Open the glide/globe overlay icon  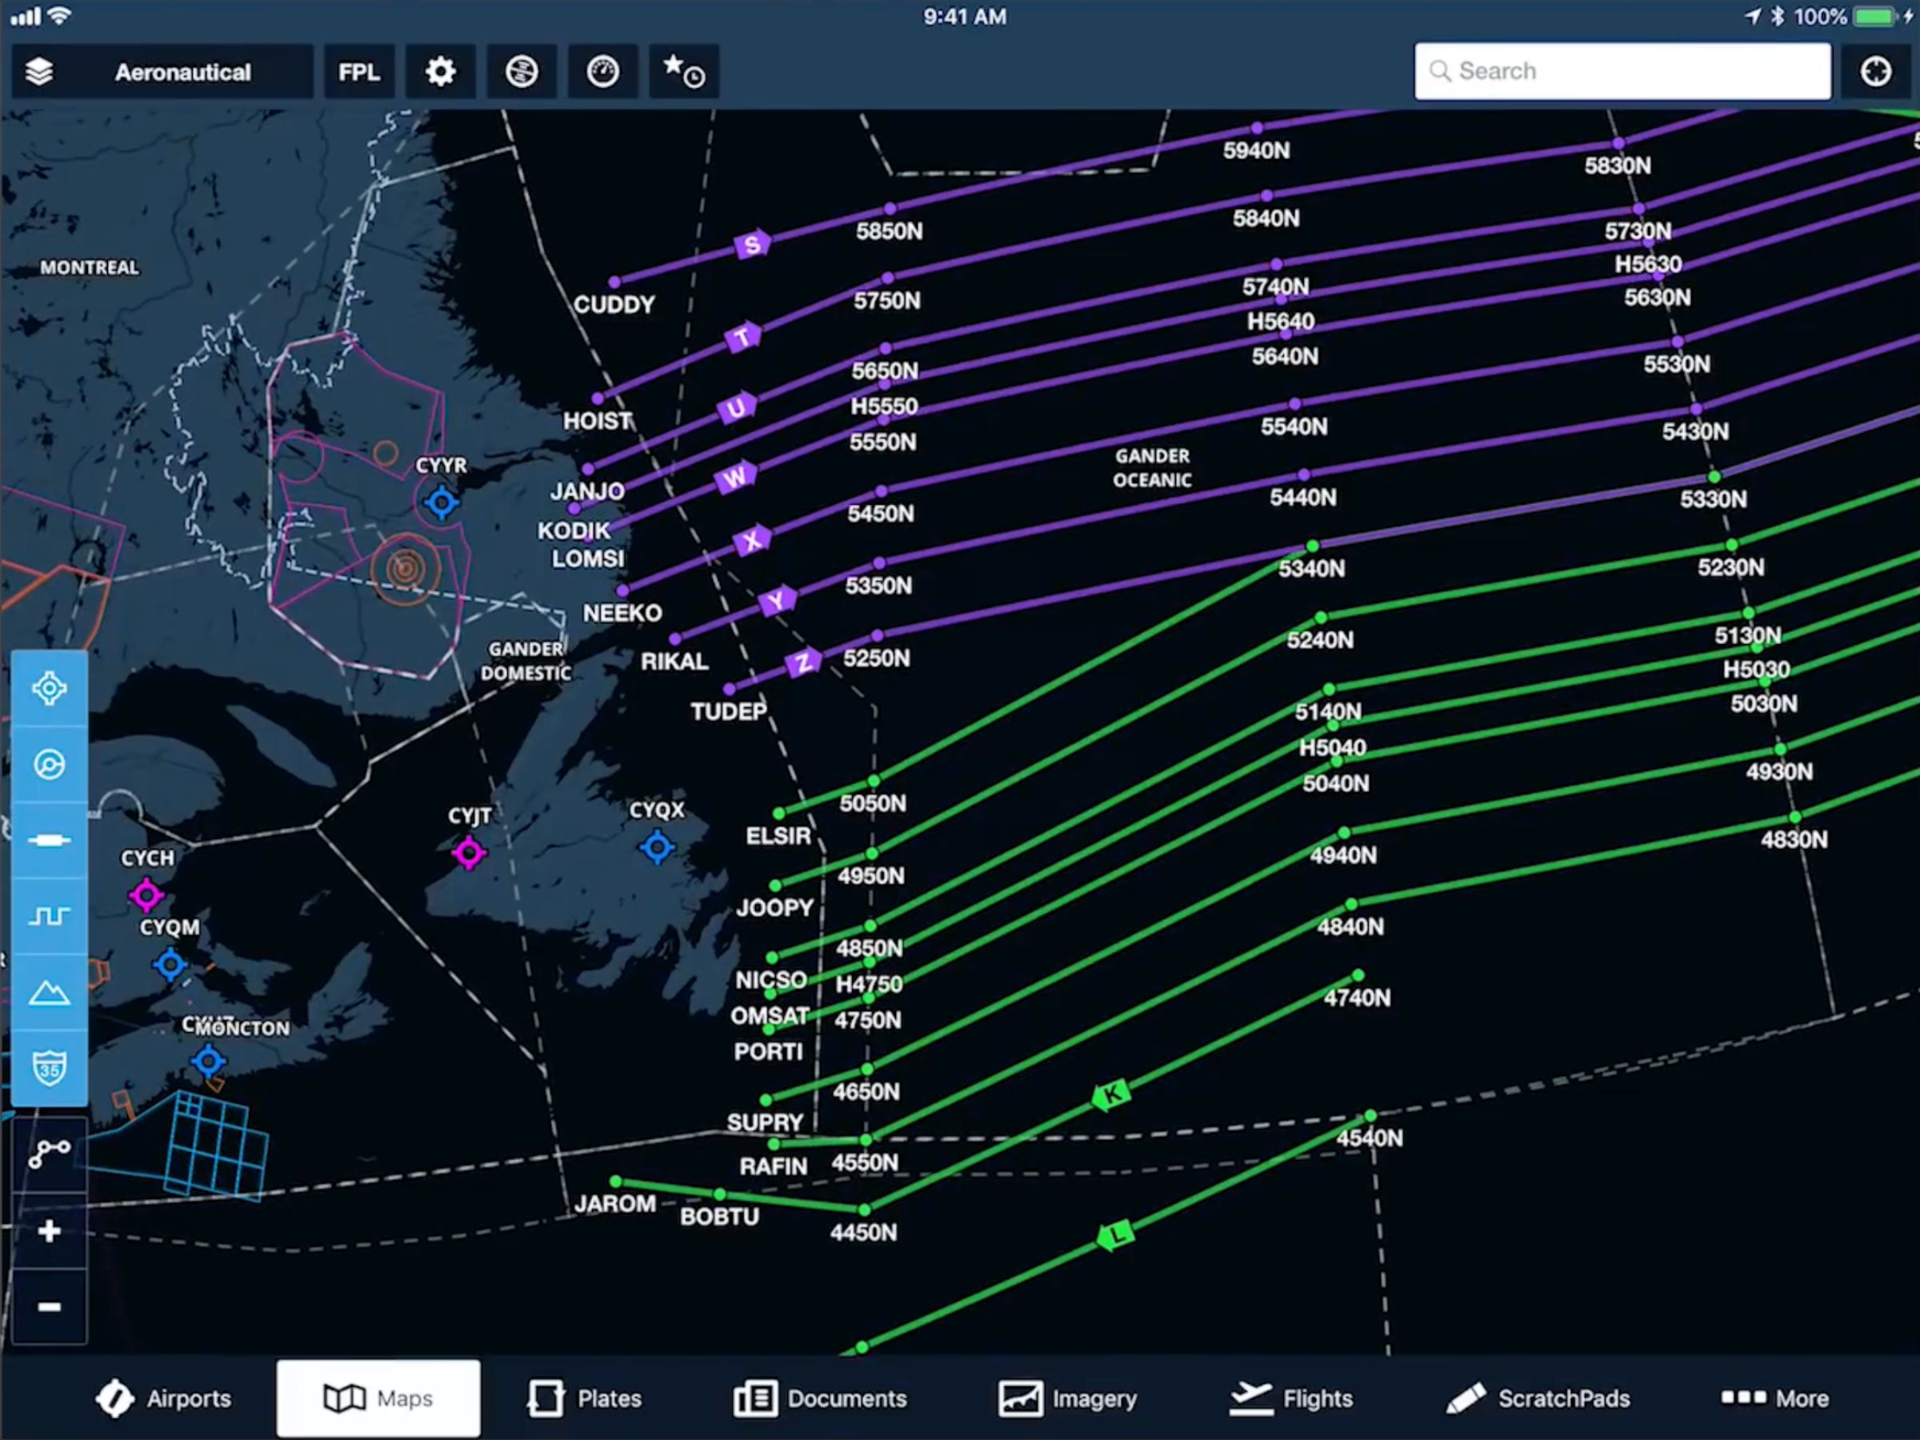coord(521,71)
